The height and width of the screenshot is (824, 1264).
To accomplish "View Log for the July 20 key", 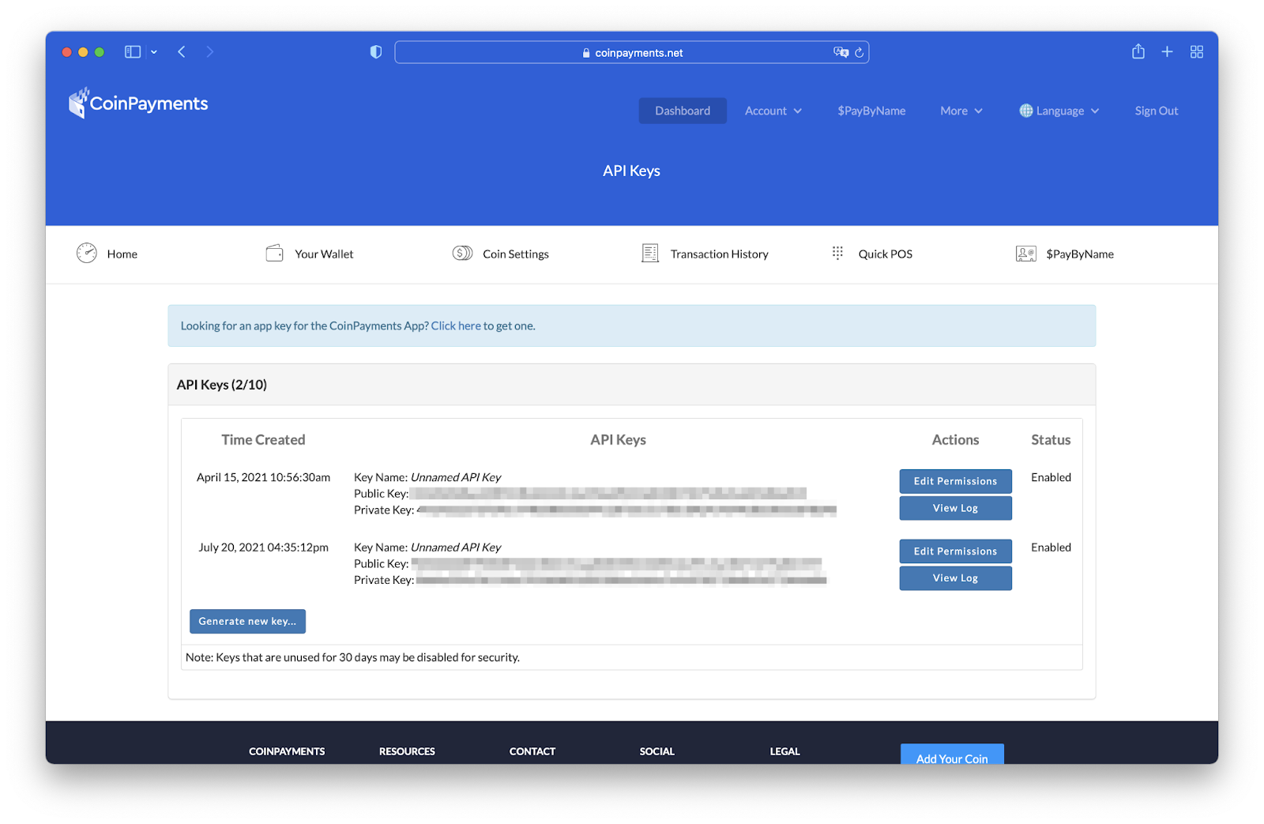I will pyautogui.click(x=955, y=578).
